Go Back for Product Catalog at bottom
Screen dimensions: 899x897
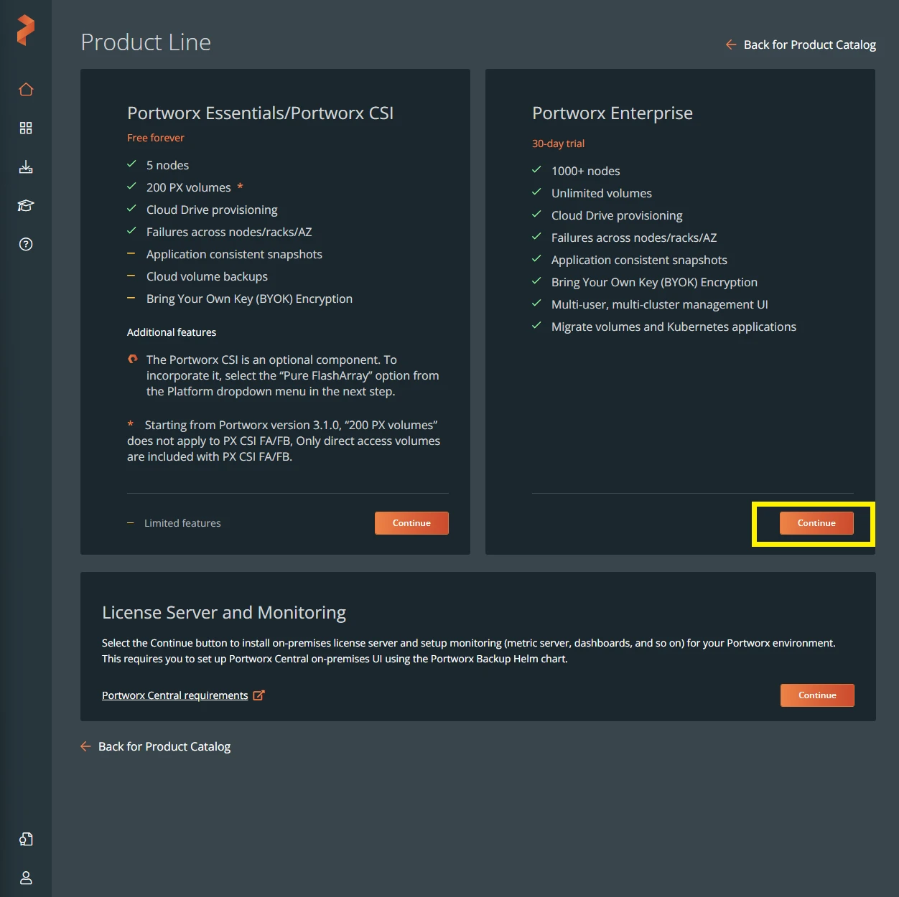(x=164, y=746)
